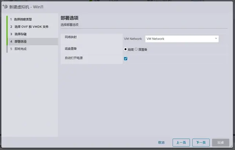Go to step 1 选择创建类型
This screenshot has height=150, width=235.
tap(21, 19)
